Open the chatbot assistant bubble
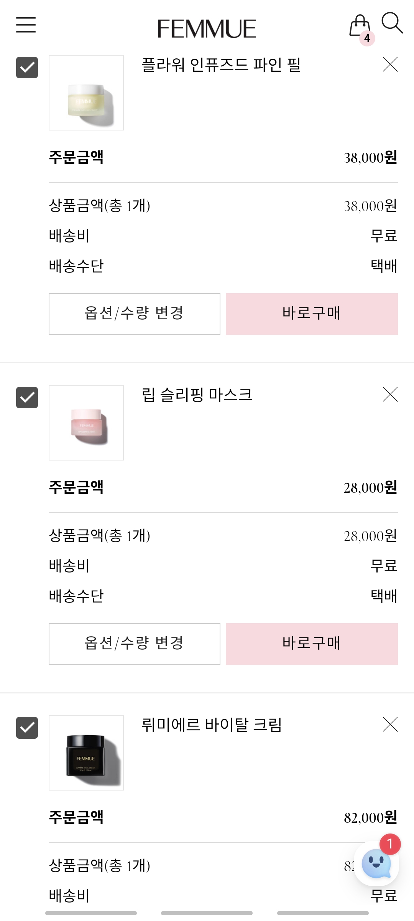414x921 pixels. pyautogui.click(x=376, y=863)
